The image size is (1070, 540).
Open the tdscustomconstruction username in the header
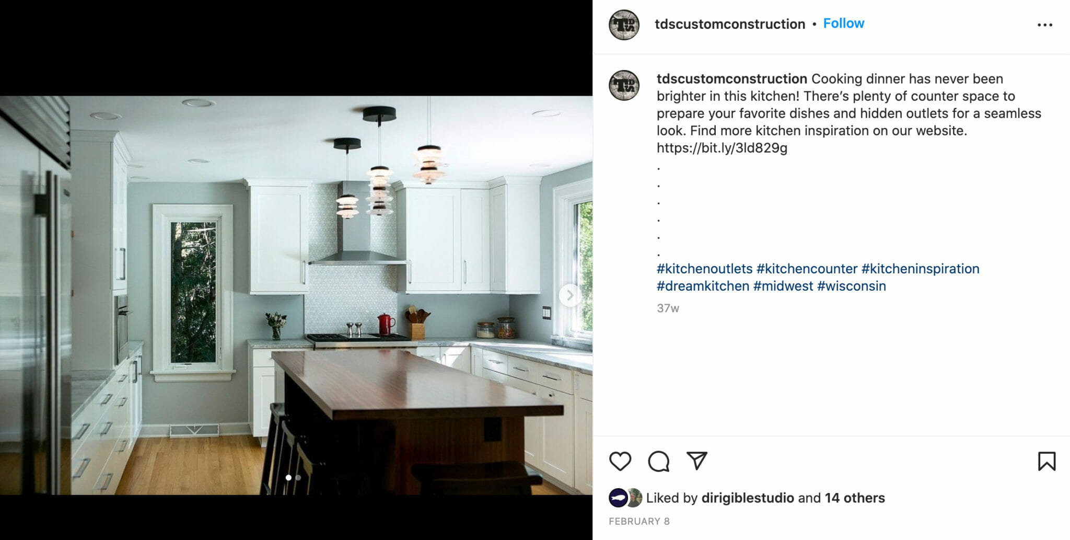click(730, 24)
